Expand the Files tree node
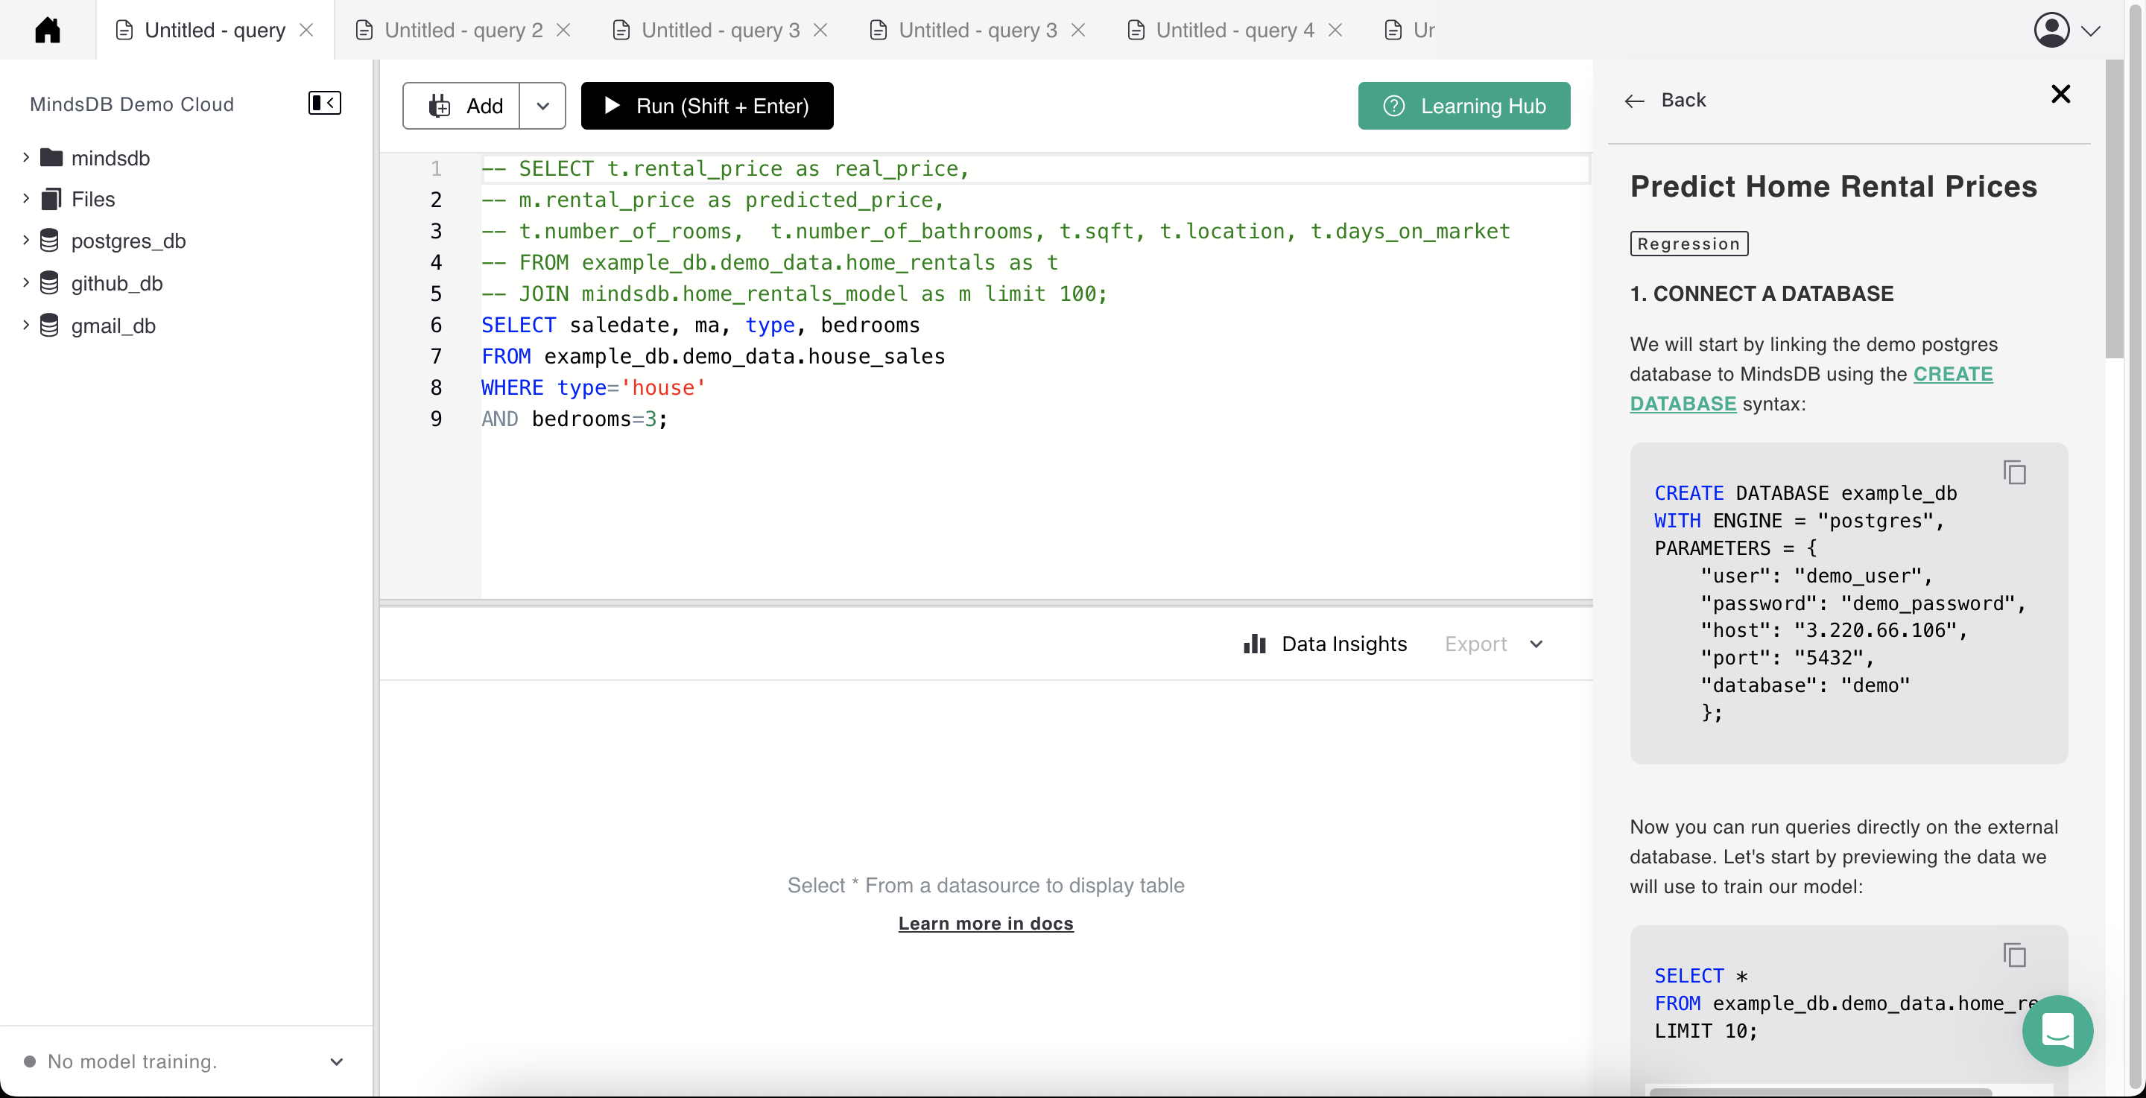 [26, 198]
